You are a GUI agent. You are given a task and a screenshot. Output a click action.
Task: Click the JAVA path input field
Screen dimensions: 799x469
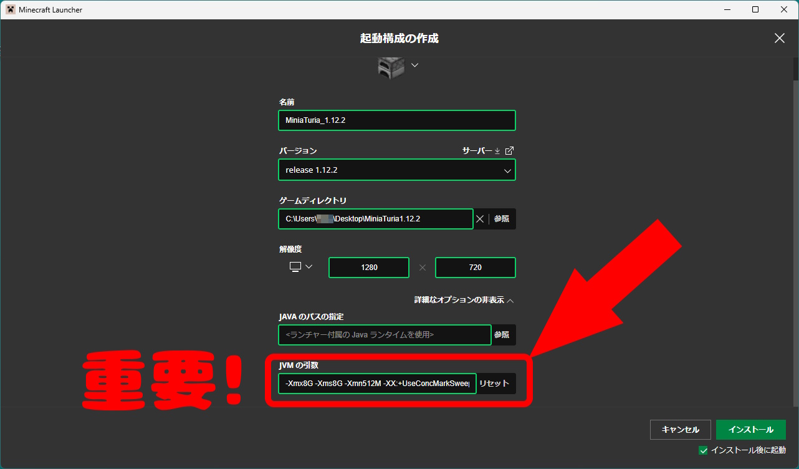(385, 335)
